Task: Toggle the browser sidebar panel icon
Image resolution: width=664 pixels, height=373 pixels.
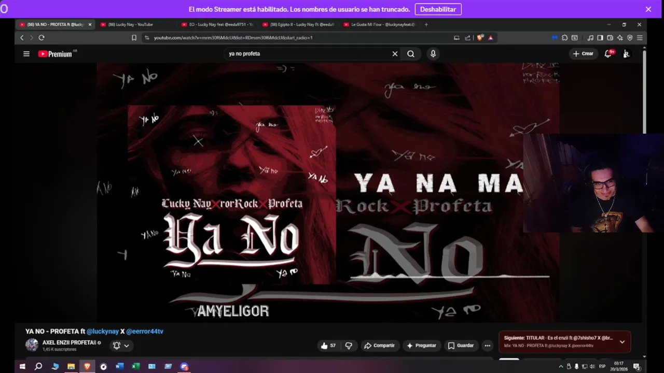Action: pos(600,37)
